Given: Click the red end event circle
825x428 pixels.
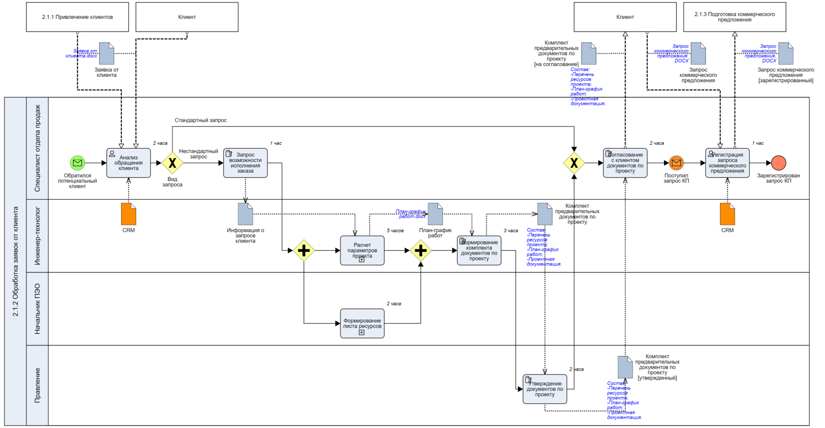Looking at the screenshot, I should pos(778,162).
